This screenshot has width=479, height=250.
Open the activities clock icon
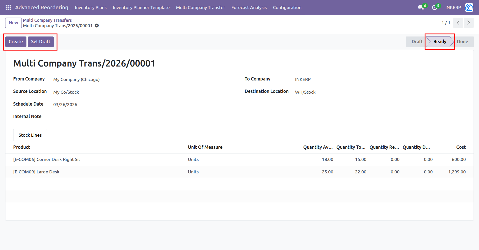point(435,8)
